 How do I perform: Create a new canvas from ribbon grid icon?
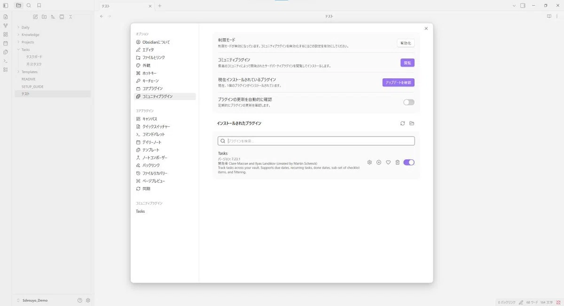[x=6, y=34]
